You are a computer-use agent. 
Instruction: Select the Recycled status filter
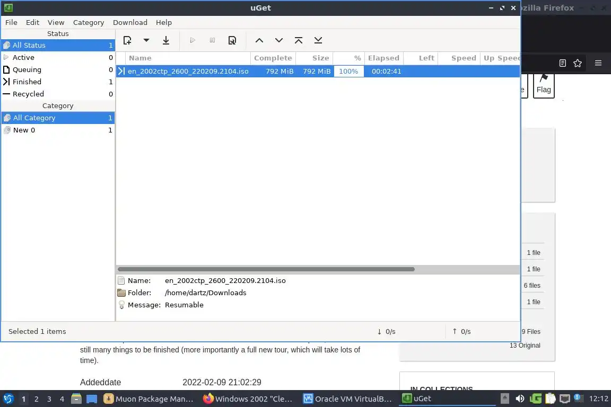[x=58, y=94]
